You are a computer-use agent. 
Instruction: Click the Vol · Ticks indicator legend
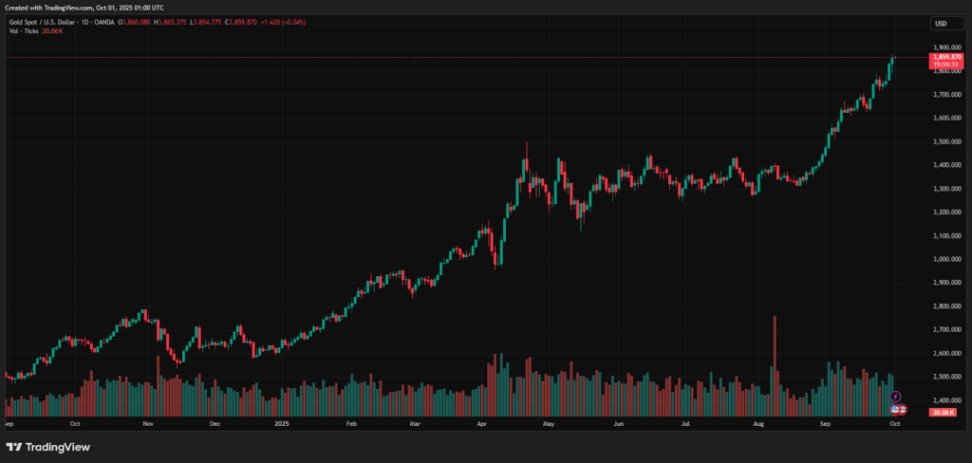pos(25,31)
